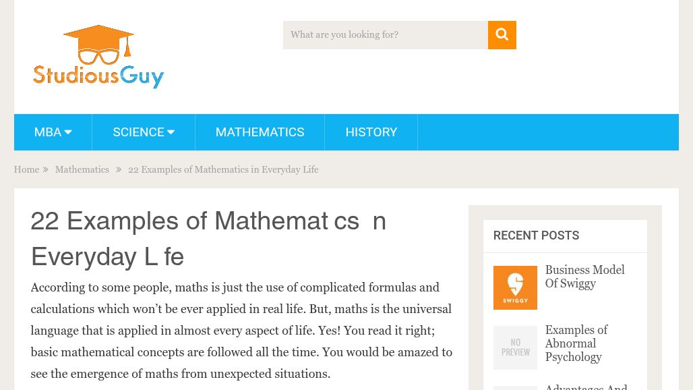Click the breadcrumb arrow after Home
Image resolution: width=693 pixels, height=390 pixels.
(45, 169)
